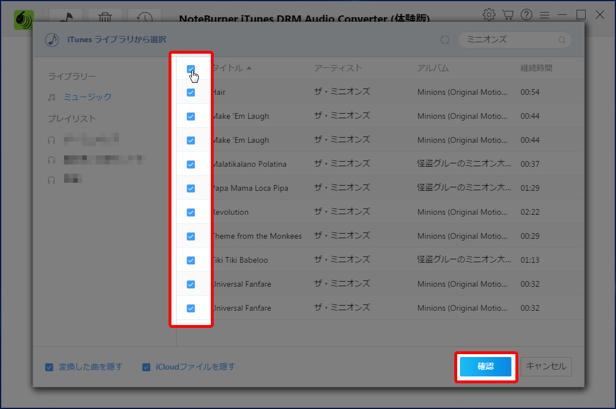Screen dimensions: 616x409
Task: Toggle iCloudファイルを隠す checkbox
Action: tap(146, 367)
